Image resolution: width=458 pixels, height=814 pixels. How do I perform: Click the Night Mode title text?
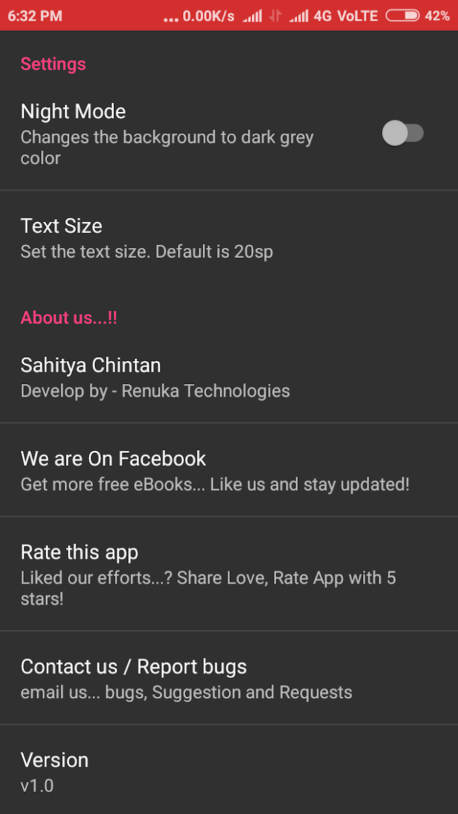click(73, 111)
